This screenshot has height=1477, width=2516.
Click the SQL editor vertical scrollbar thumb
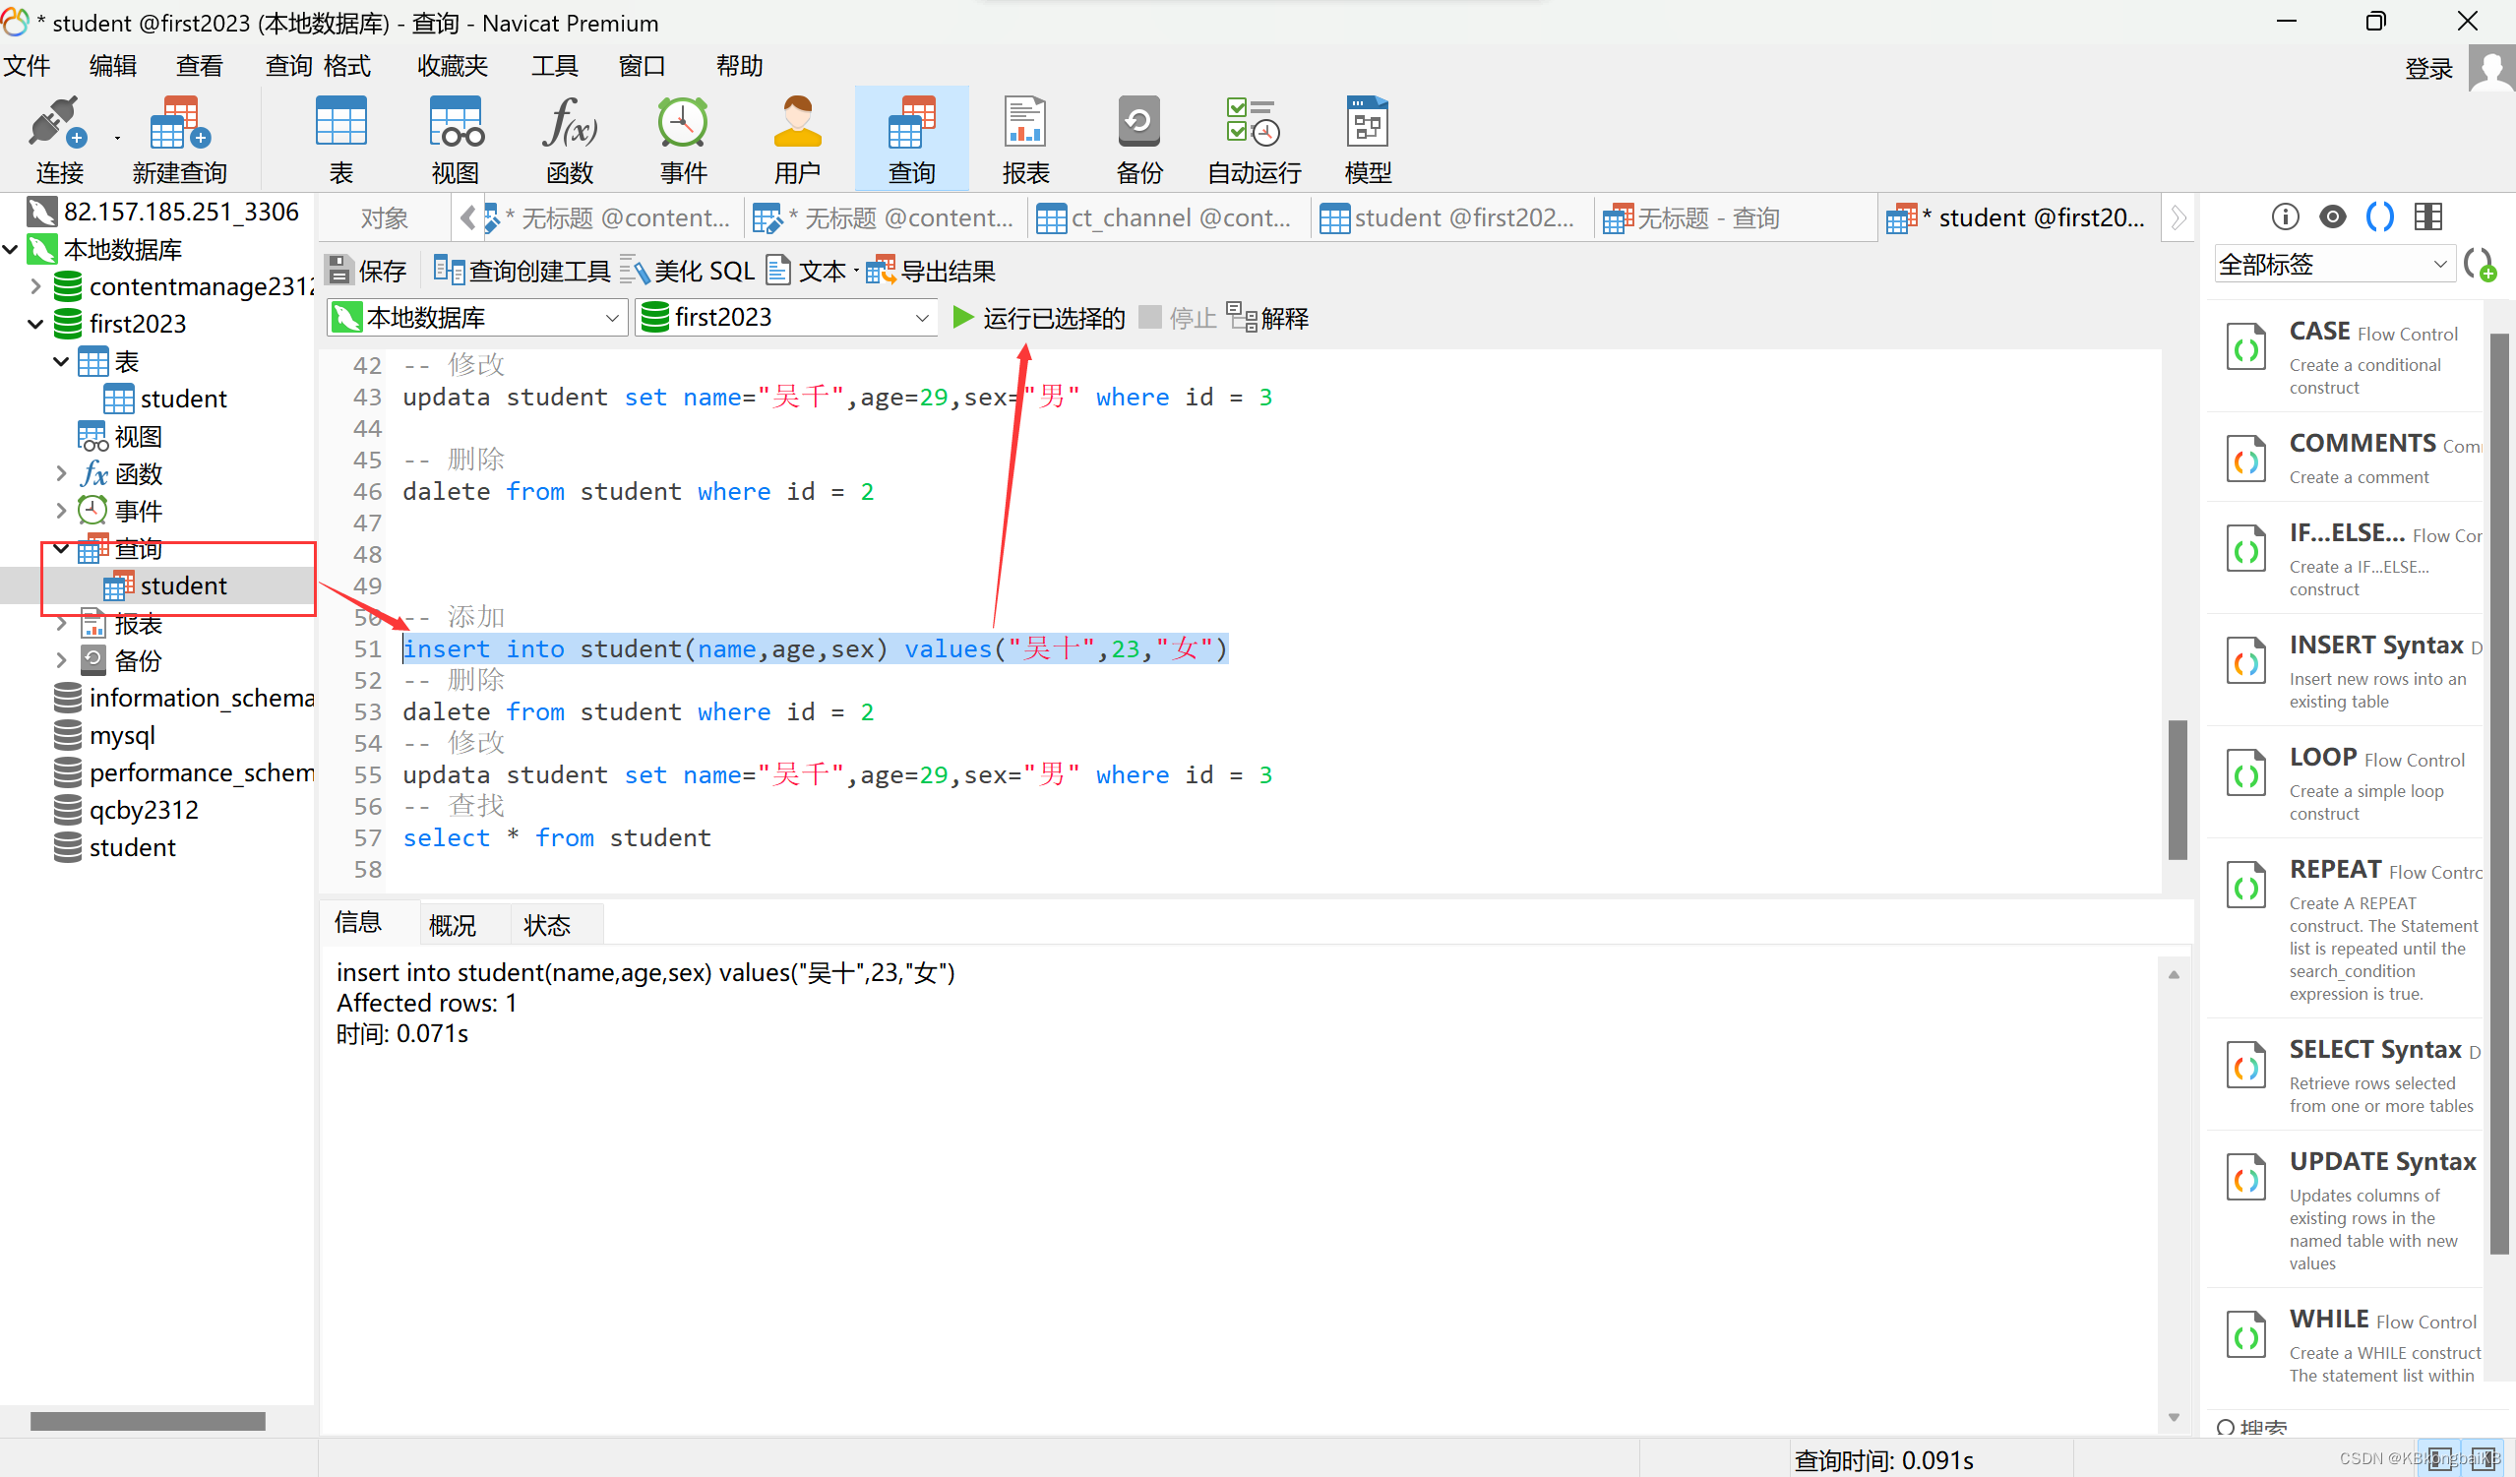[x=2178, y=789]
